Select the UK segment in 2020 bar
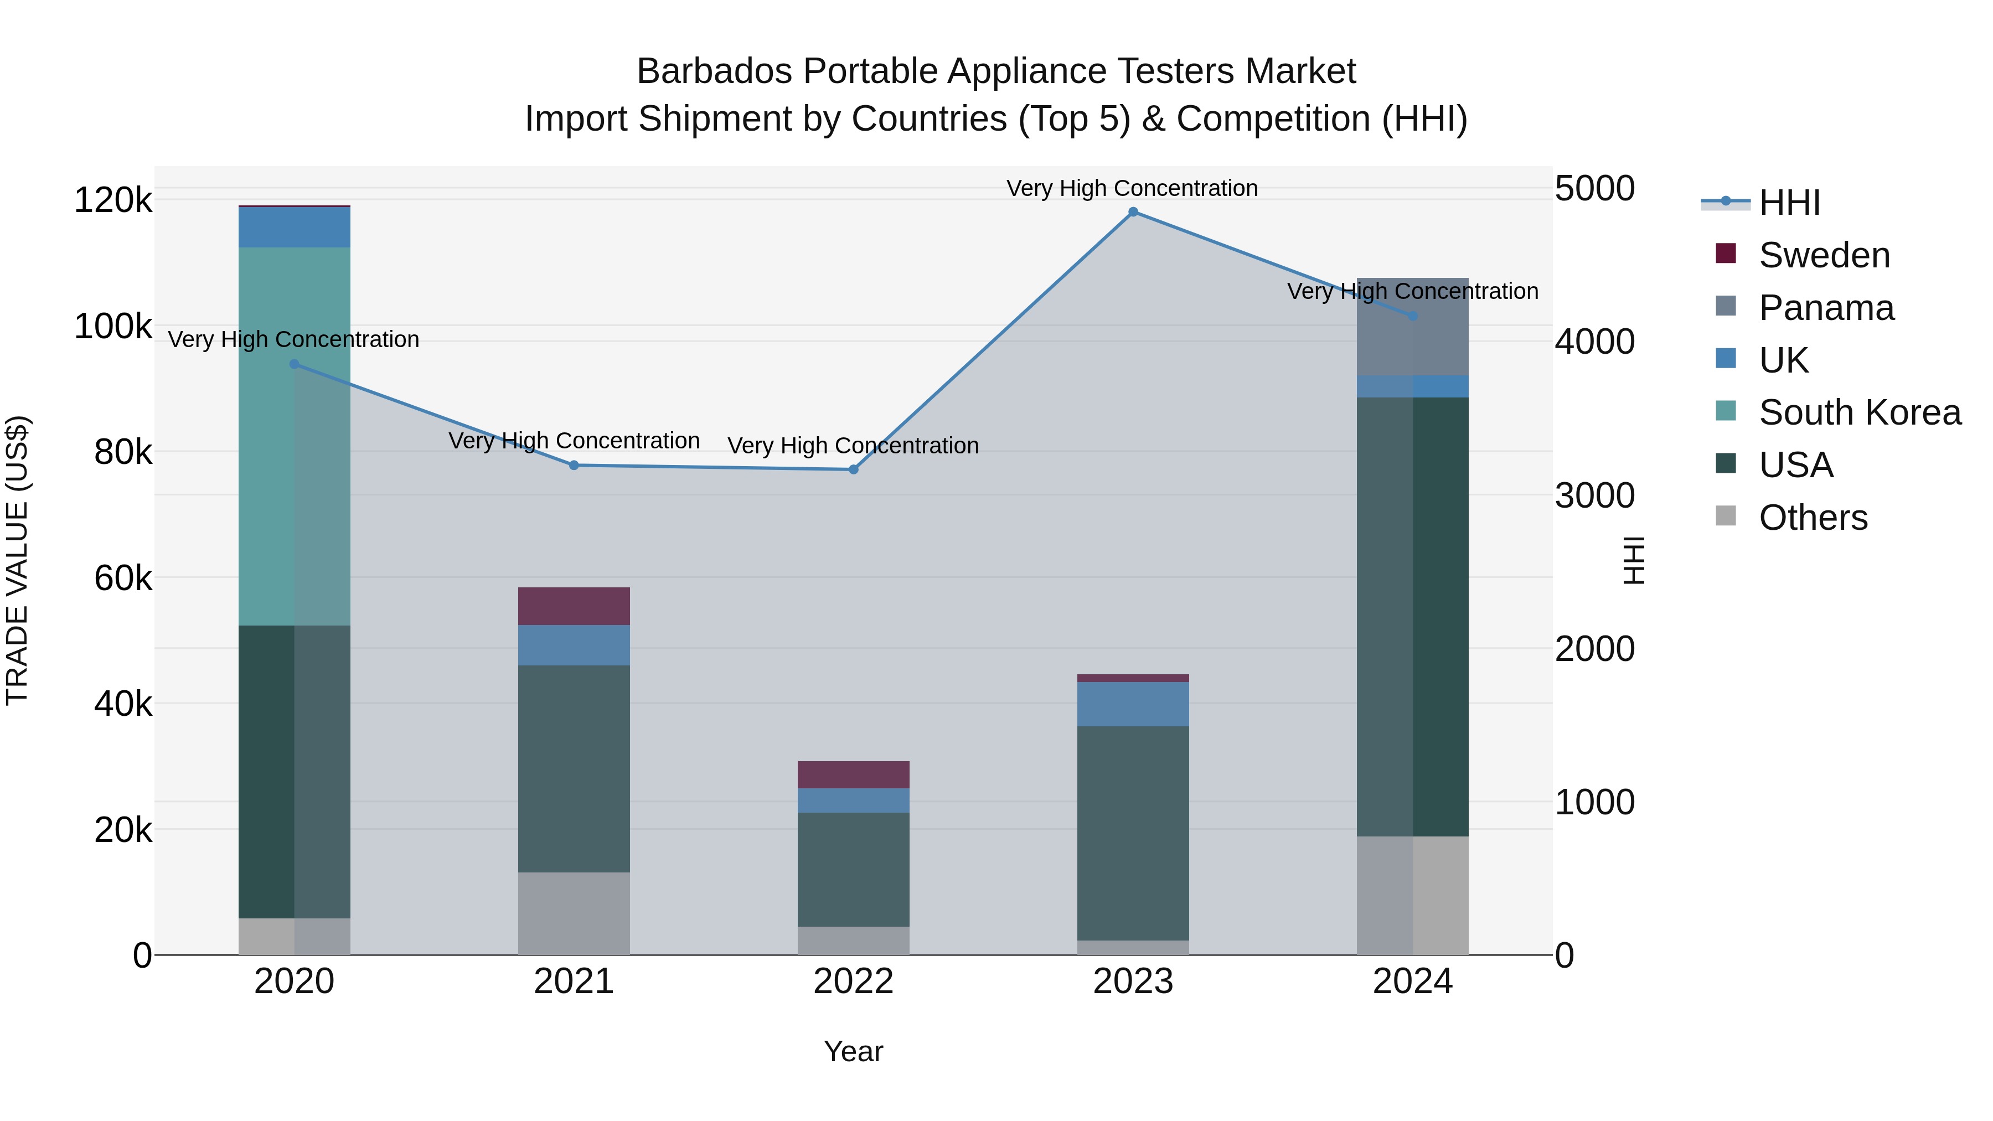 coord(294,228)
